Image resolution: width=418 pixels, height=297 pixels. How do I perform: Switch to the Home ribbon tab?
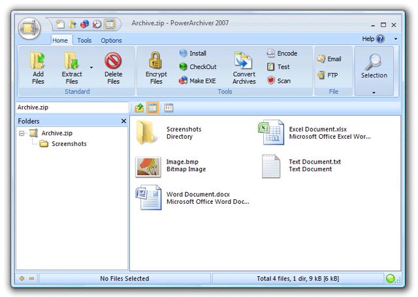[60, 40]
